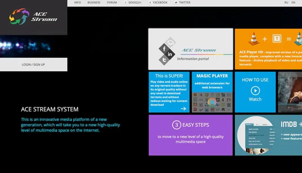Click the extensions icon grid on Magic Player tile
The height and width of the screenshot is (173, 302).
[212, 102]
